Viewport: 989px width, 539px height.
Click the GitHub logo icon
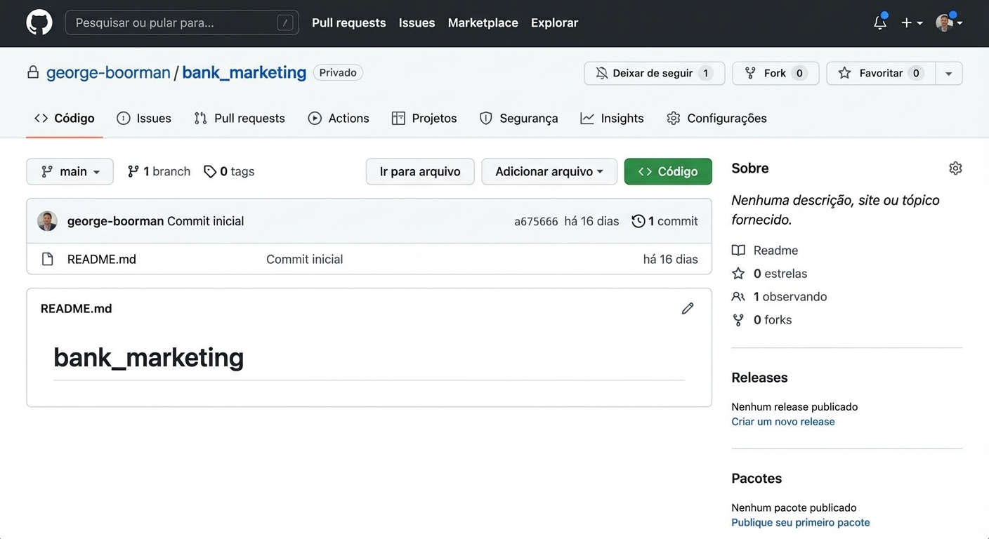39,22
